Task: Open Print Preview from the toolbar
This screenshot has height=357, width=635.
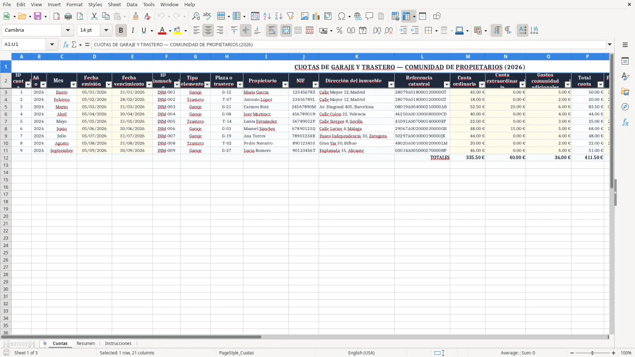Action: (79, 16)
